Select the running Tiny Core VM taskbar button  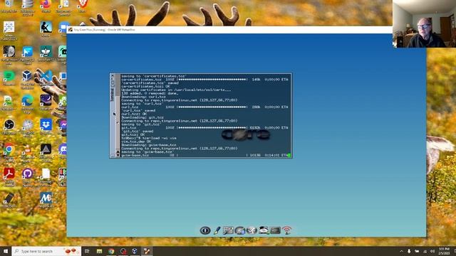[x=147, y=251]
